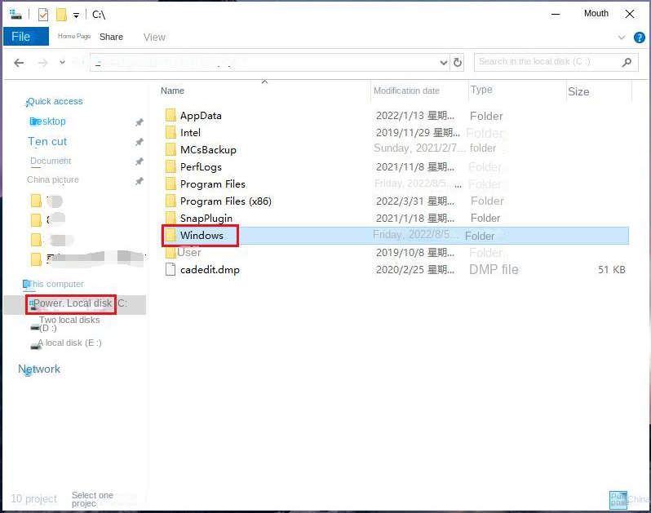Click the Properties checkmark icon in title bar
Image resolution: width=651 pixels, height=513 pixels.
43,15
